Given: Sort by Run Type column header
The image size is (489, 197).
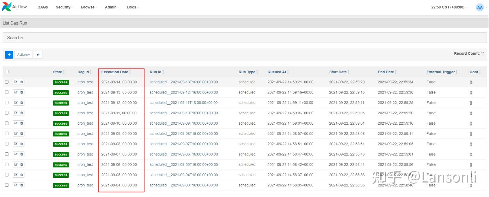Looking at the screenshot, I should tap(248, 72).
